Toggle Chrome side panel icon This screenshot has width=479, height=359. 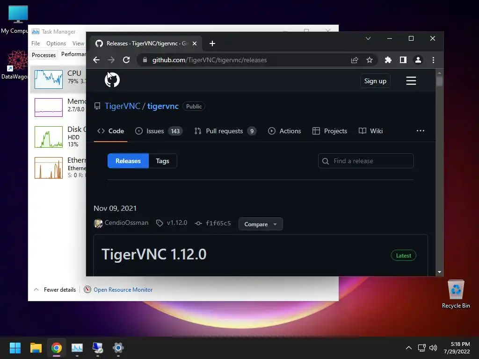[403, 60]
